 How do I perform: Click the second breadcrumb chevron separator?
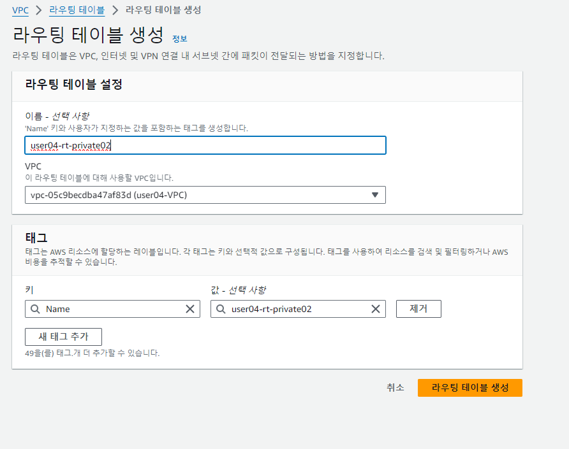[115, 10]
